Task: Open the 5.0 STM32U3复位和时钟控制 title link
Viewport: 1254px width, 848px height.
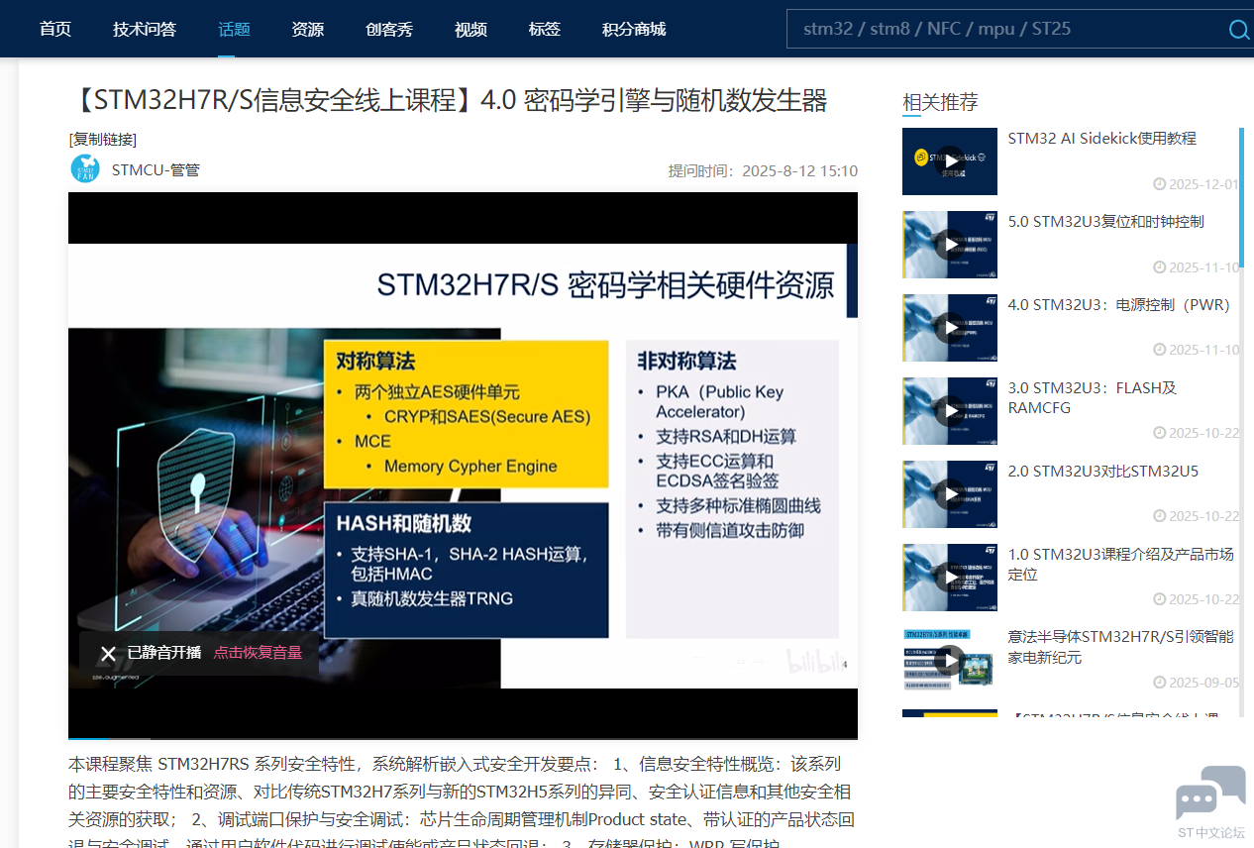Action: coord(1106,222)
